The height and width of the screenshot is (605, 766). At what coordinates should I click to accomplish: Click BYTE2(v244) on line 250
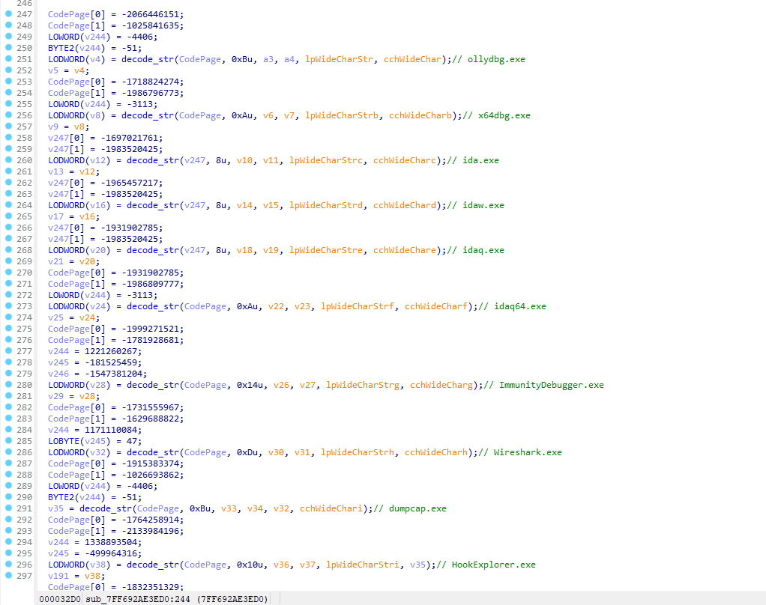coord(76,48)
